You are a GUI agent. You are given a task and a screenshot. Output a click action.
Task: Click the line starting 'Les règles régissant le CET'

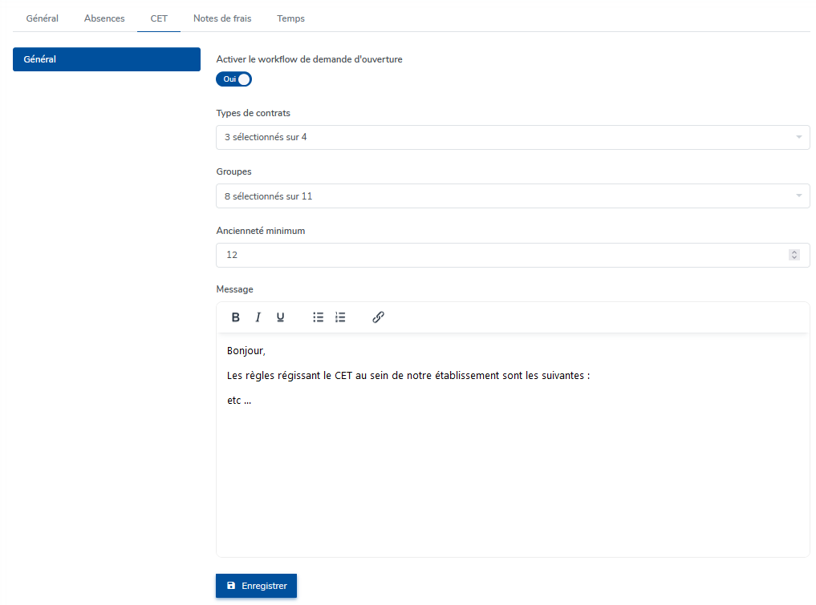(408, 376)
